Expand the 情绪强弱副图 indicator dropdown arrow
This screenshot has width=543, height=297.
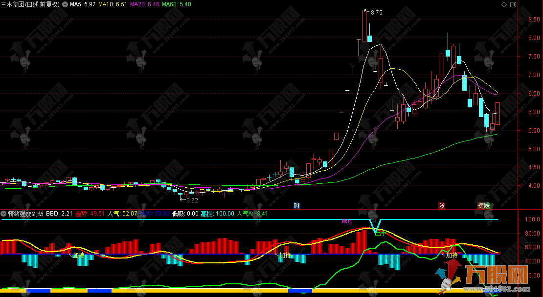[4, 214]
